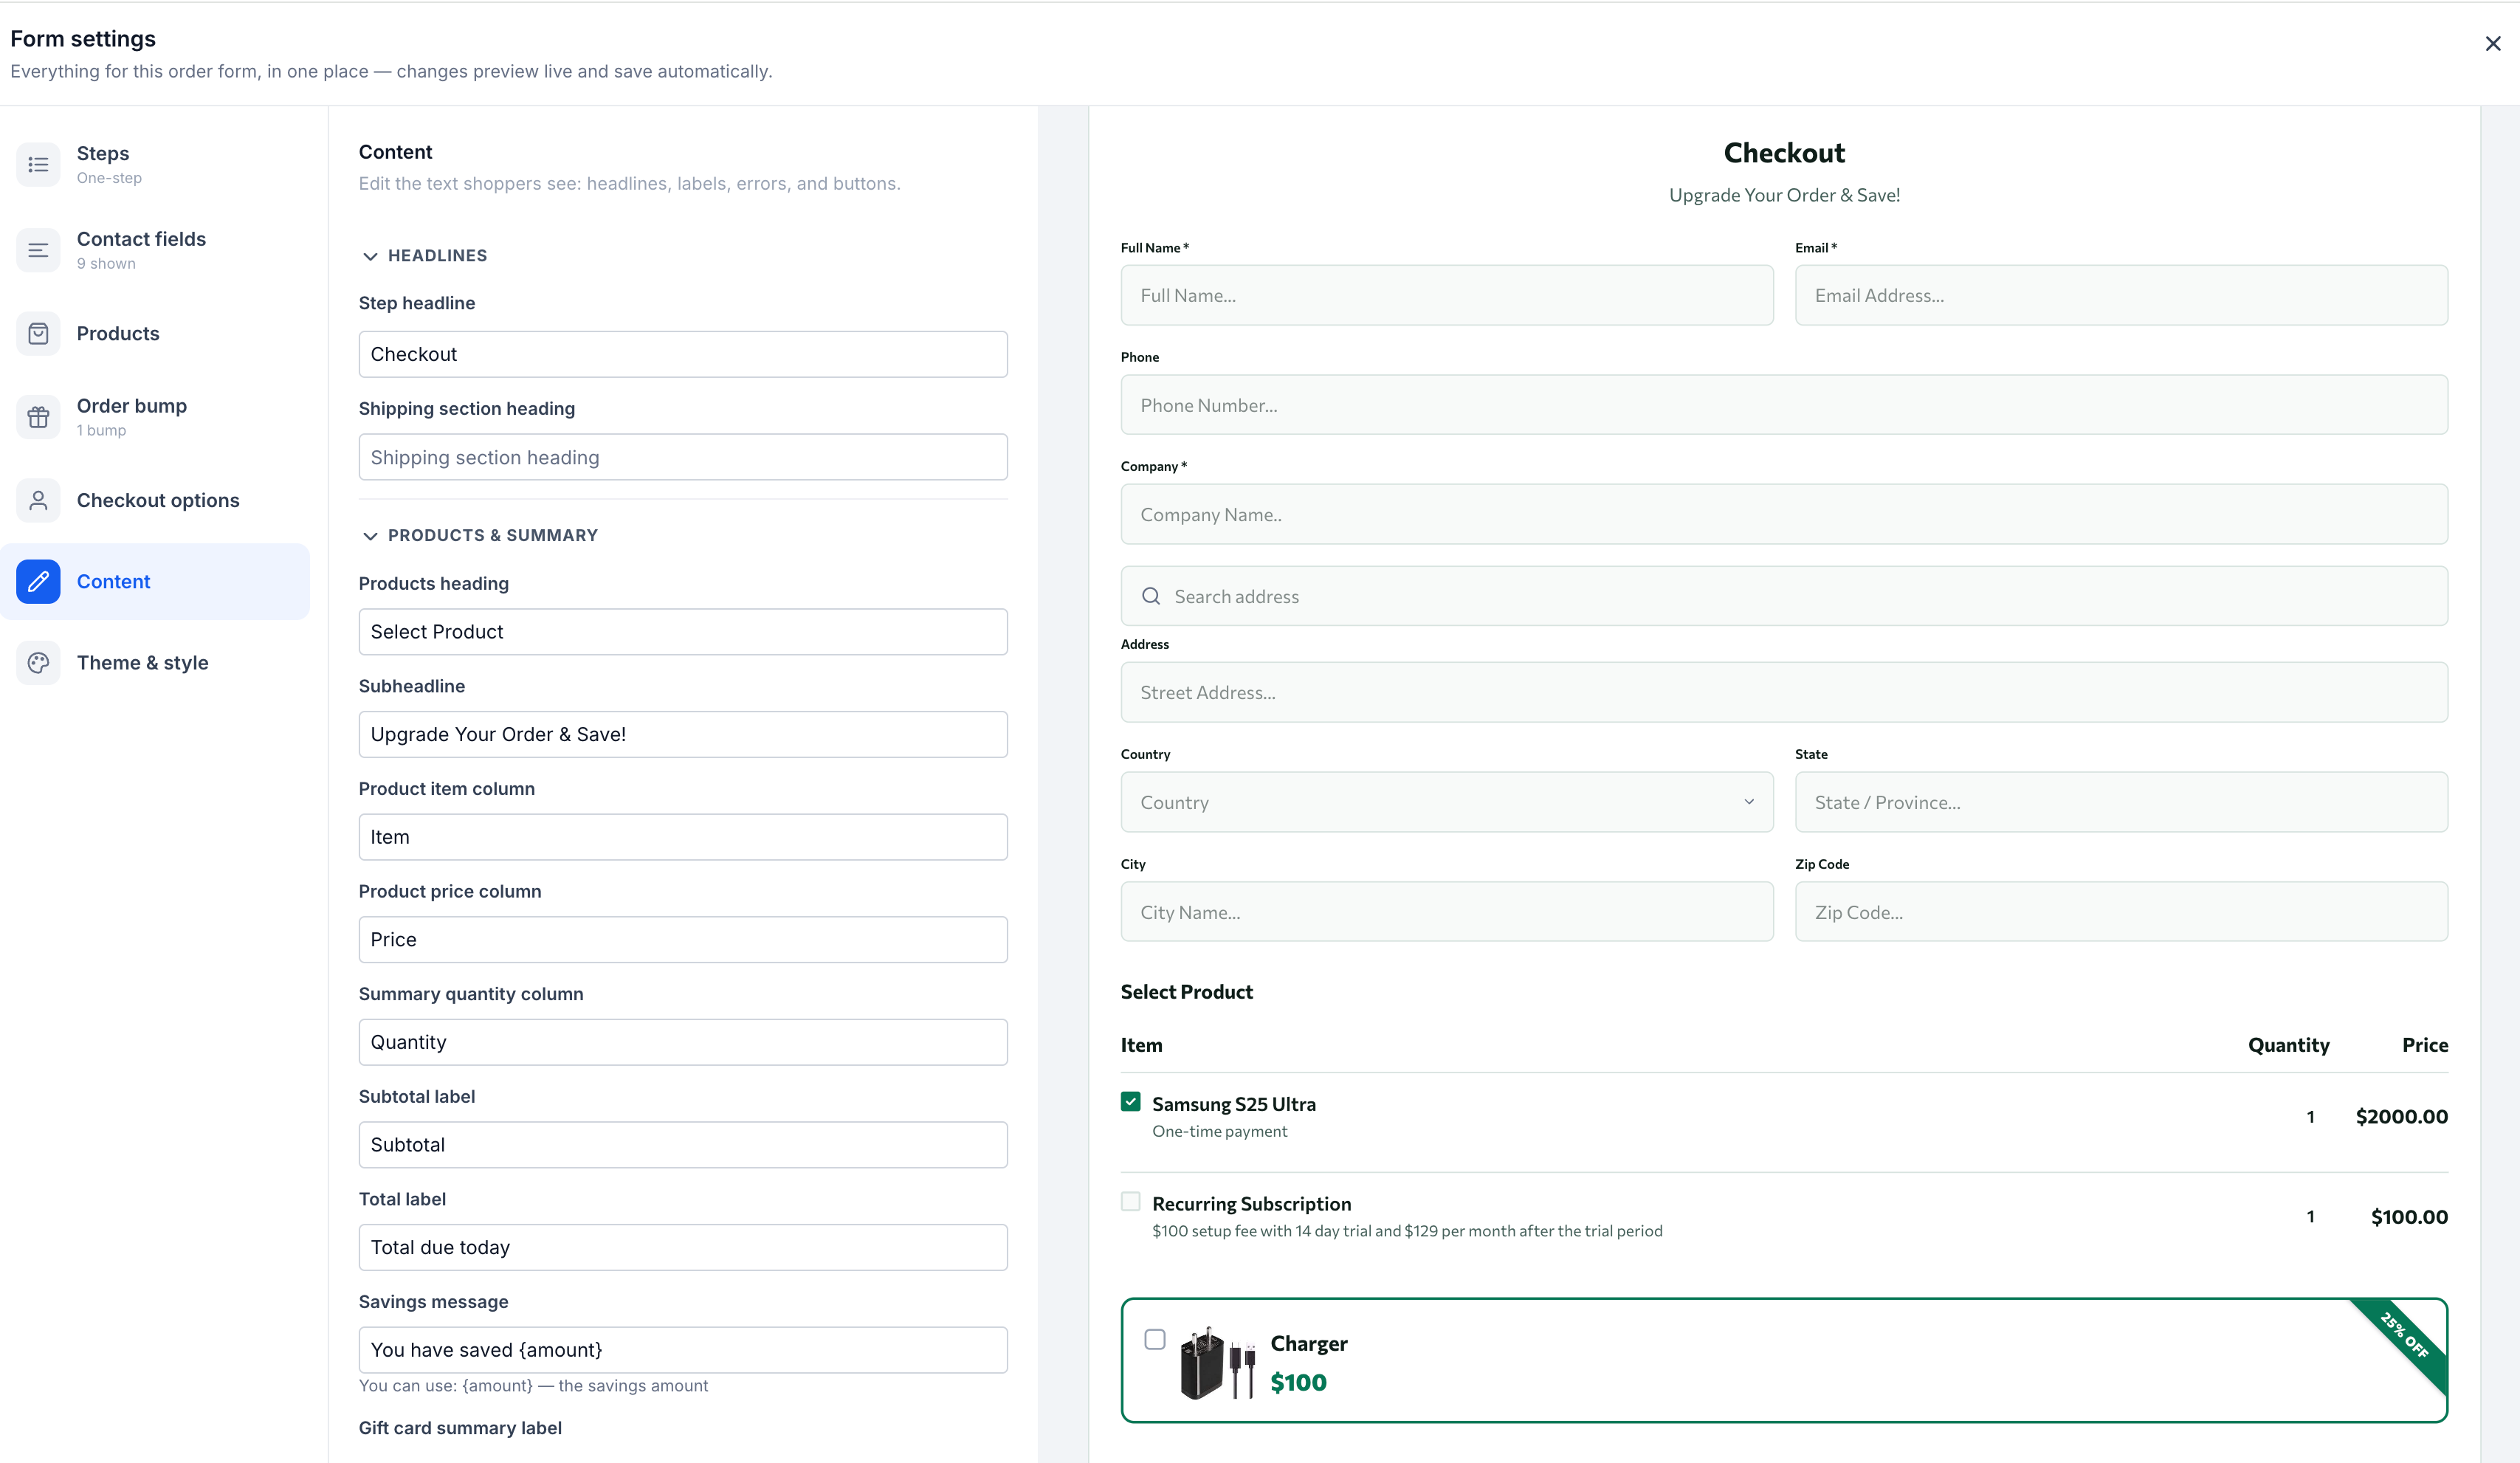Edit the Subheadline text field
This screenshot has width=2520, height=1463.
tap(683, 734)
